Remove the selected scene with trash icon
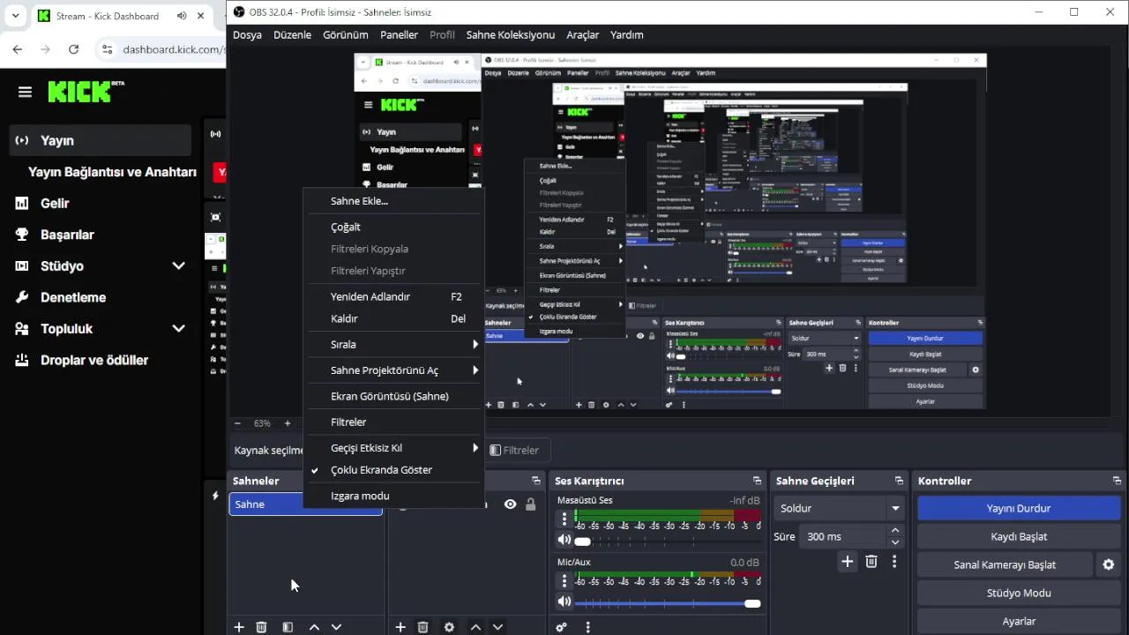The image size is (1129, 635). tap(261, 627)
